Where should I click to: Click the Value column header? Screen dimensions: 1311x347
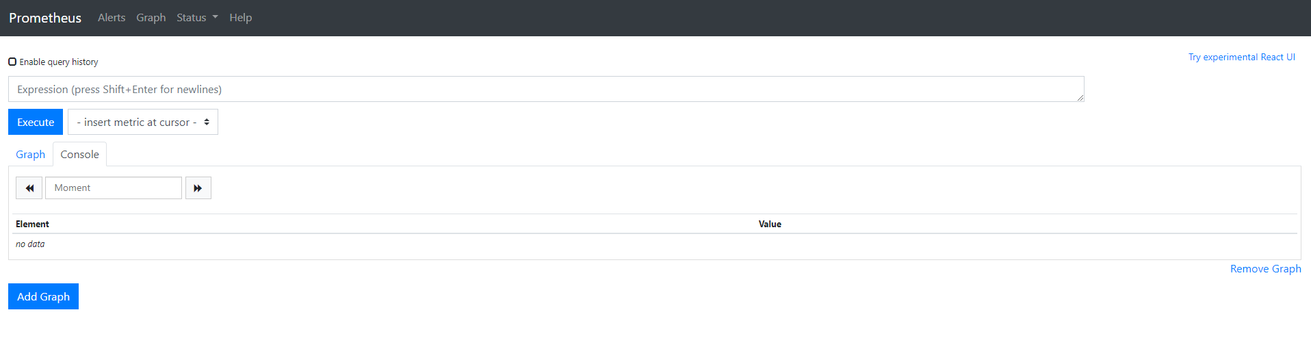(770, 224)
